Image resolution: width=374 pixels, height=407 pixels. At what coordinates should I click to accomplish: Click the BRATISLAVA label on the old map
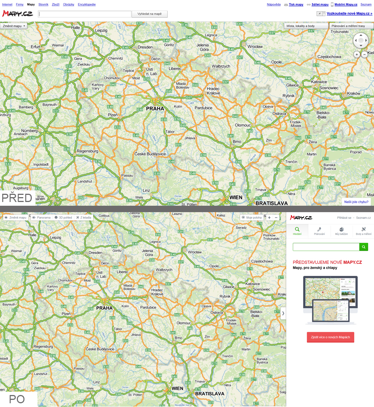pyautogui.click(x=272, y=203)
